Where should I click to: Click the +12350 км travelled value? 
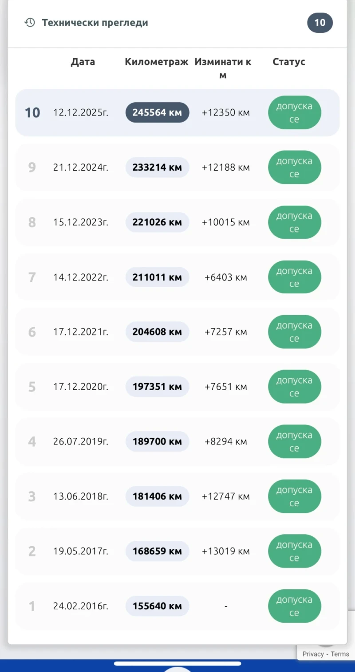[225, 113]
